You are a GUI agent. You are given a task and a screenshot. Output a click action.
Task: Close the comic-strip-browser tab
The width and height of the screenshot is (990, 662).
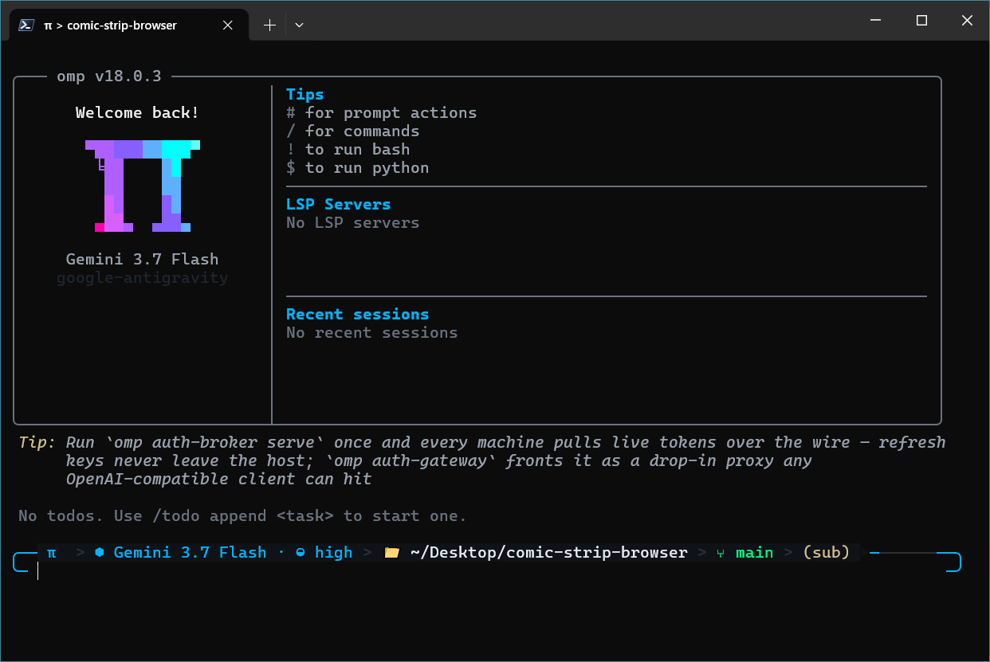point(227,25)
